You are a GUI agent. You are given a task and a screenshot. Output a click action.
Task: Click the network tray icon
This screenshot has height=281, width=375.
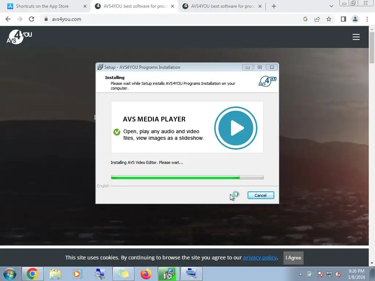329,274
